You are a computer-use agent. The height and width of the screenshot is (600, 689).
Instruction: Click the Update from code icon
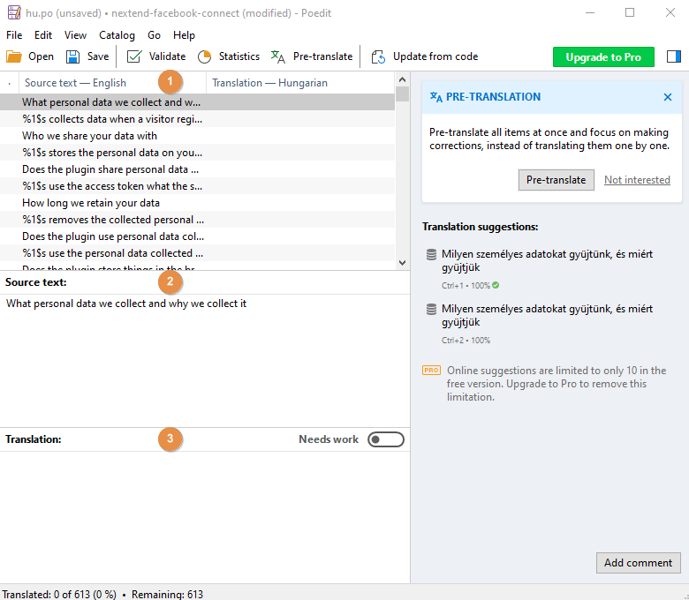point(378,56)
